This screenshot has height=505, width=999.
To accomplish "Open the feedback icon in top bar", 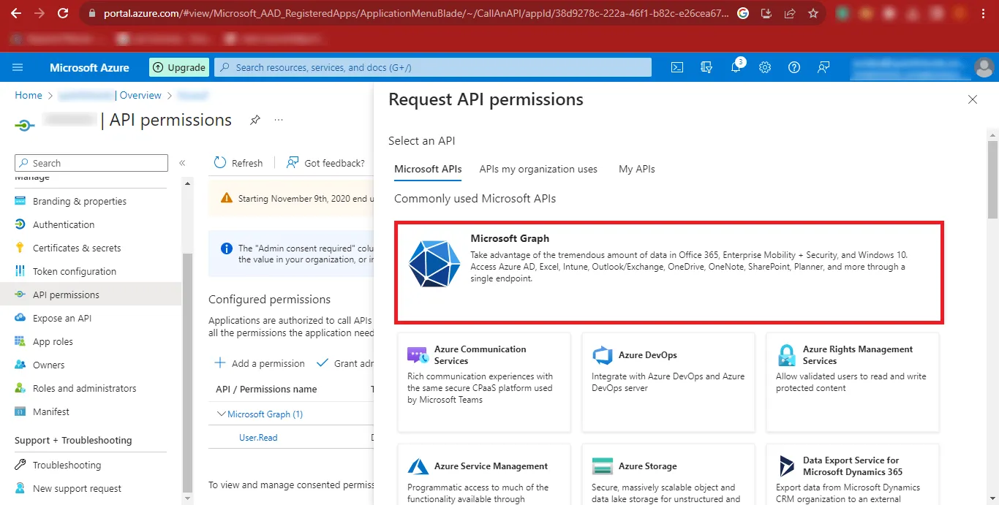I will [823, 67].
